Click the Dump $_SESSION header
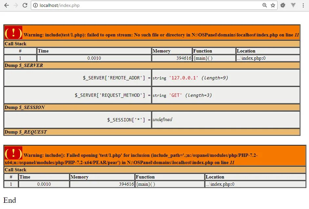Image resolution: width=309 pixels, height=209 pixels. coord(152,107)
